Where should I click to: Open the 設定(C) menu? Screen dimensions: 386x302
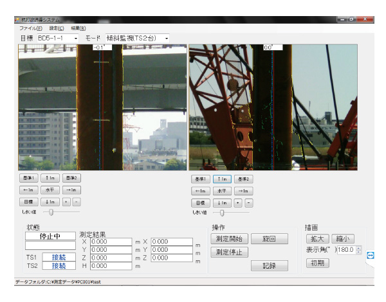[x=57, y=28]
